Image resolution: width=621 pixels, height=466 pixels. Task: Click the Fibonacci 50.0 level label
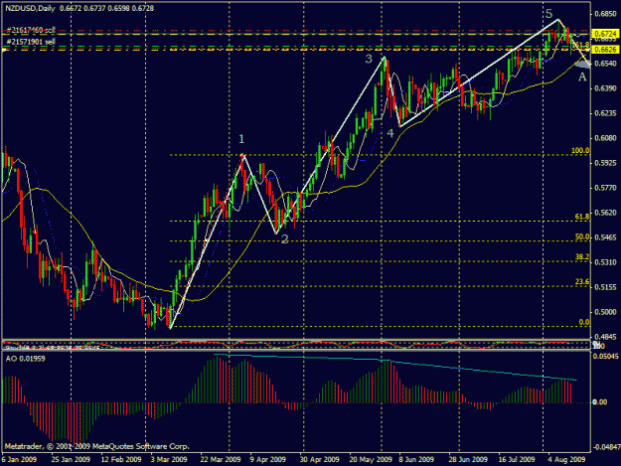click(582, 236)
